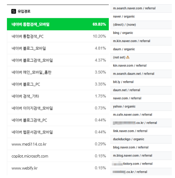Select copilot.microsoft.com in the list

pos(58,156)
